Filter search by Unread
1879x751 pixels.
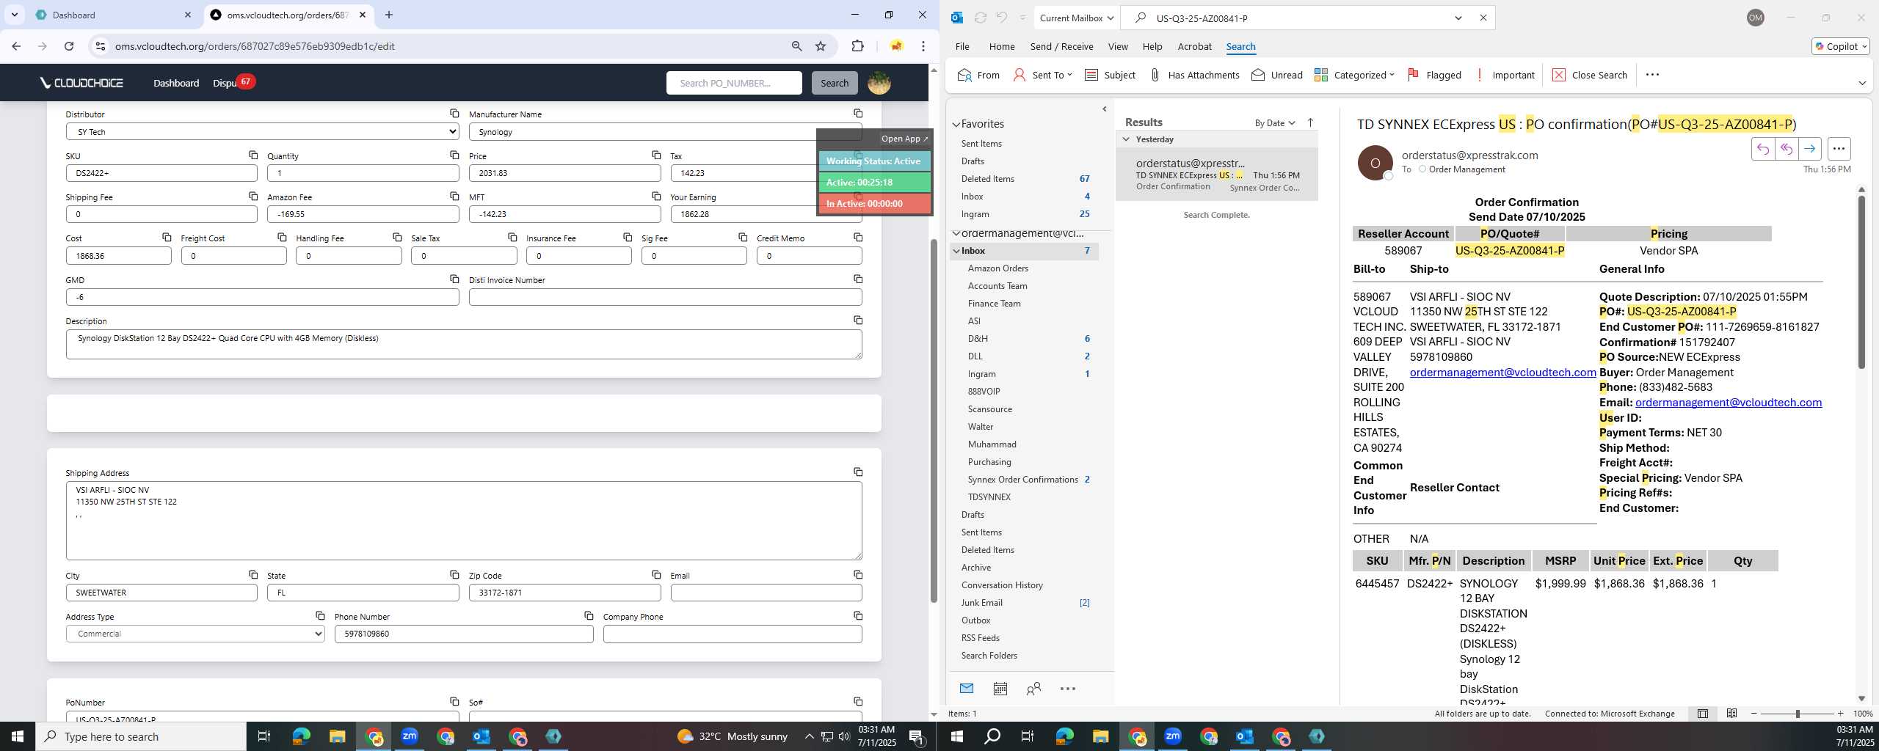pos(1276,75)
